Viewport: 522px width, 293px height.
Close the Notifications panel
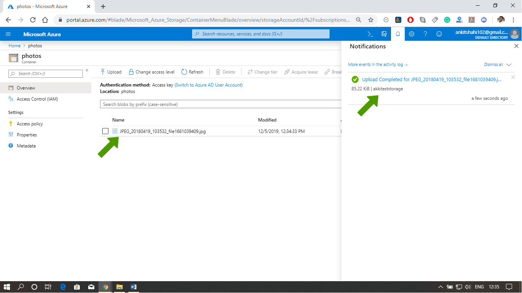(x=516, y=46)
